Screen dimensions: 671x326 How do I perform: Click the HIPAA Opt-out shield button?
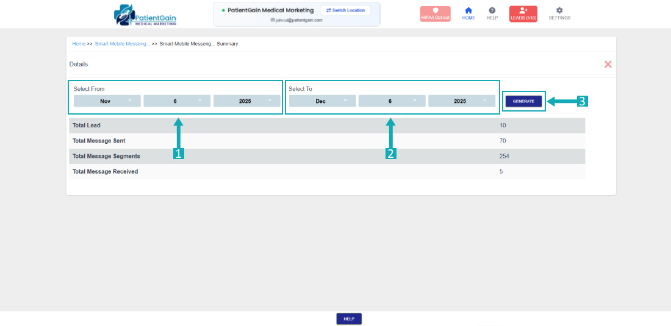pos(435,14)
